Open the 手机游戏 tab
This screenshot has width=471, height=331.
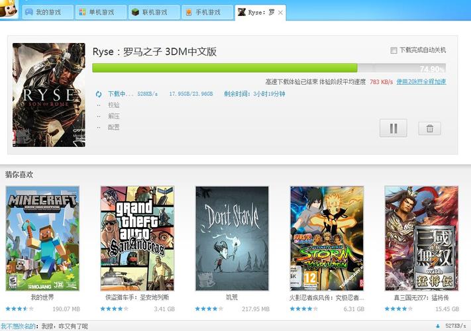(207, 13)
